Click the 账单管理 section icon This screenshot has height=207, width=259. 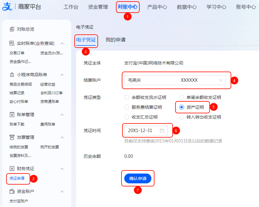[12, 115]
